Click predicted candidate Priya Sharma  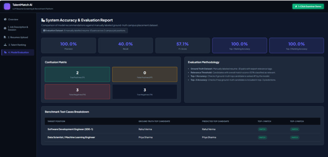pyautogui.click(x=209, y=137)
